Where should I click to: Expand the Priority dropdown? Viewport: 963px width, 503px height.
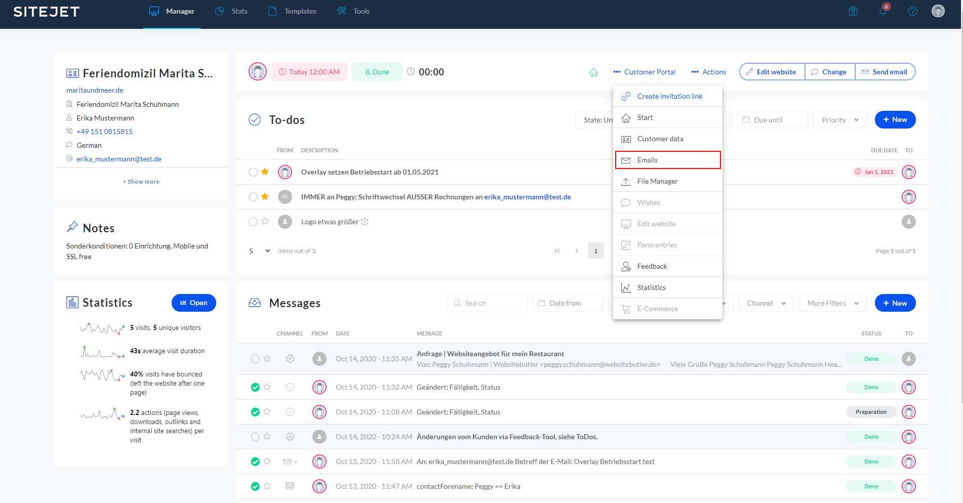(x=839, y=120)
